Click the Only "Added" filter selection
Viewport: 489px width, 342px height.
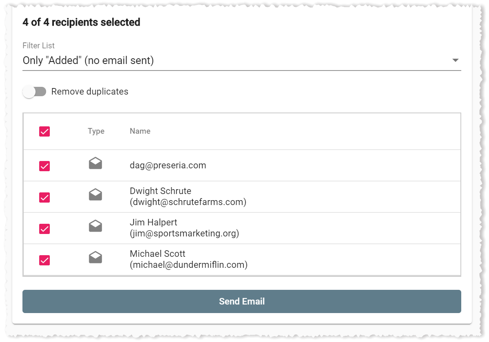(x=88, y=60)
